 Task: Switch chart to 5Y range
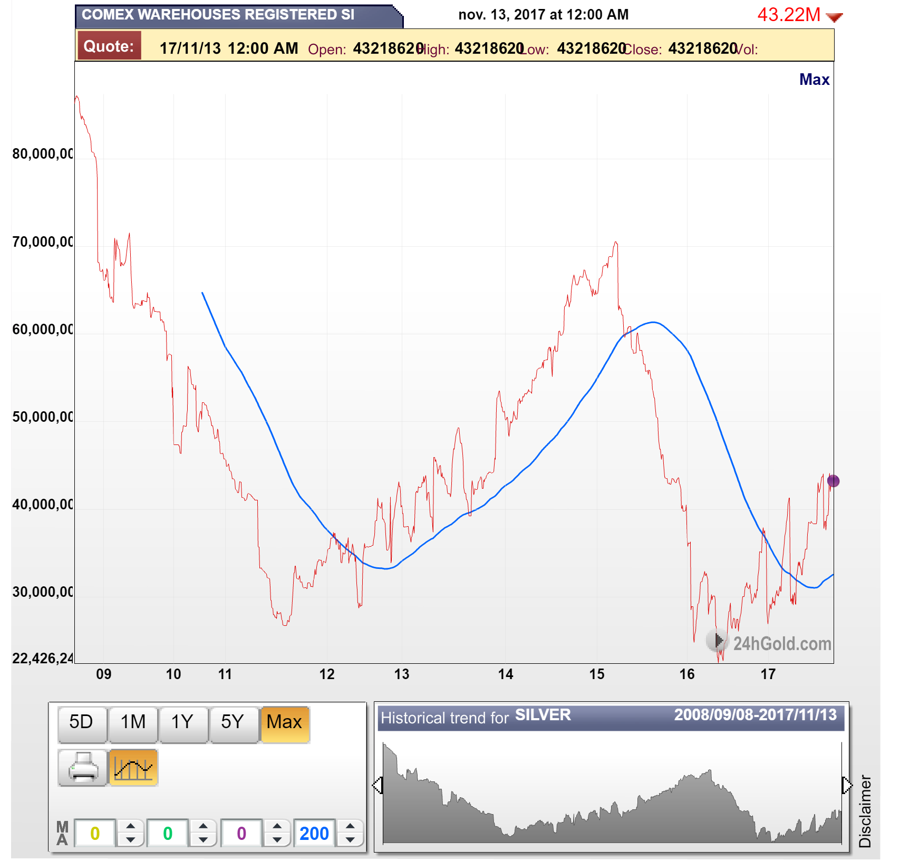(x=233, y=724)
